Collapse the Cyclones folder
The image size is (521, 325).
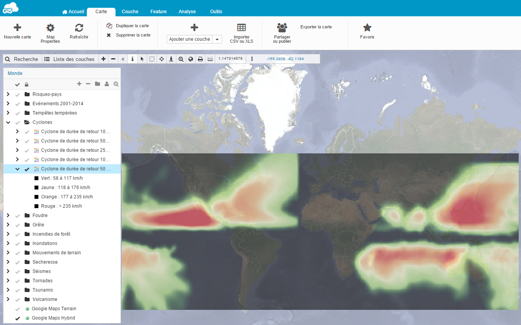[x=8, y=122]
